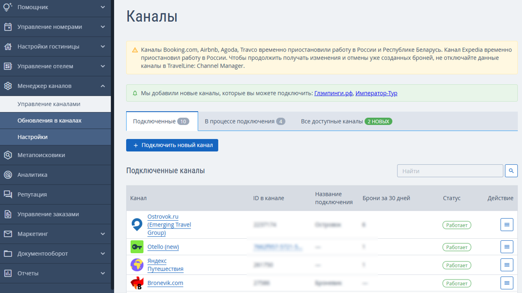The width and height of the screenshot is (522, 293).
Task: Click the Яндекс Путешествия logo icon
Action: point(137,265)
